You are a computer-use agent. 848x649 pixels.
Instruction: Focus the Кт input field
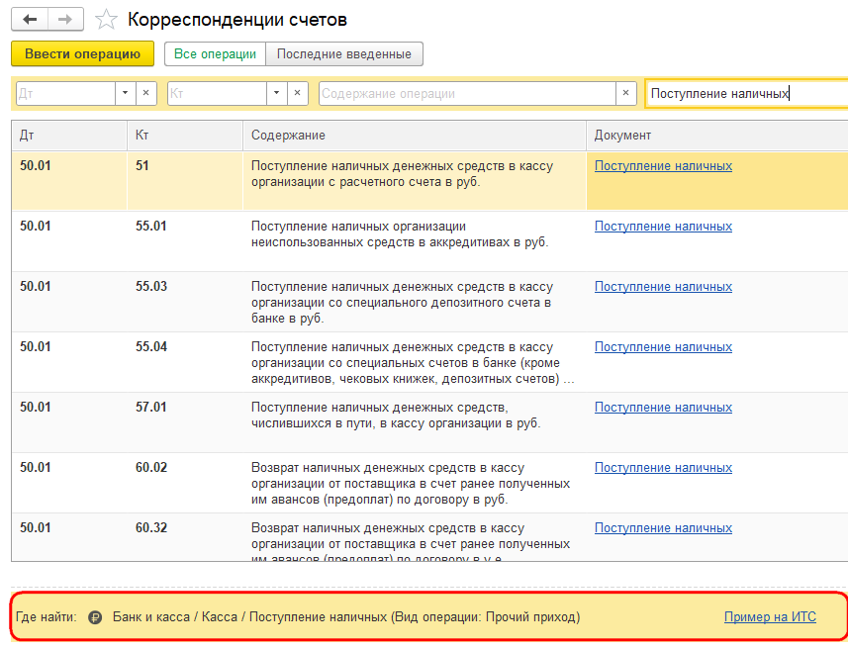click(217, 93)
